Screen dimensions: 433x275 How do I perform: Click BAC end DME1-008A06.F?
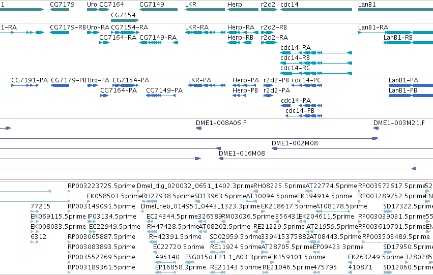click(198, 128)
